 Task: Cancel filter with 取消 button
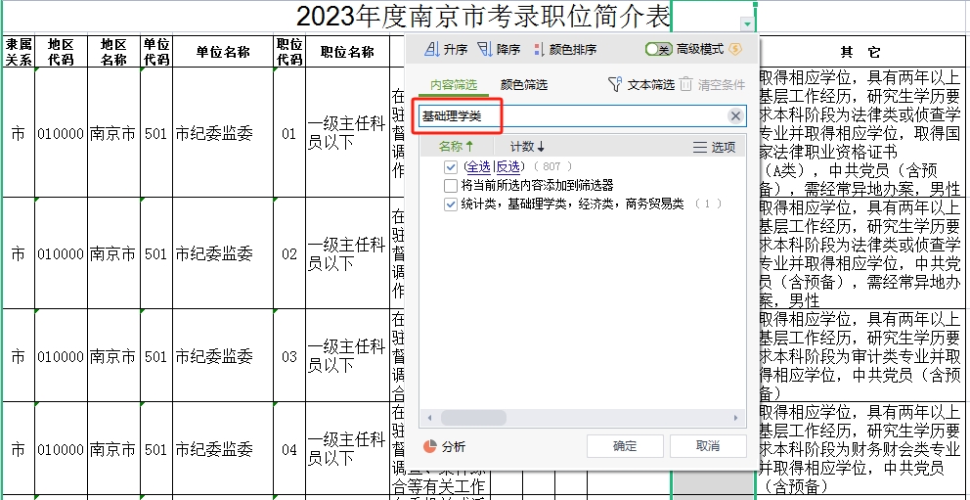click(x=708, y=446)
